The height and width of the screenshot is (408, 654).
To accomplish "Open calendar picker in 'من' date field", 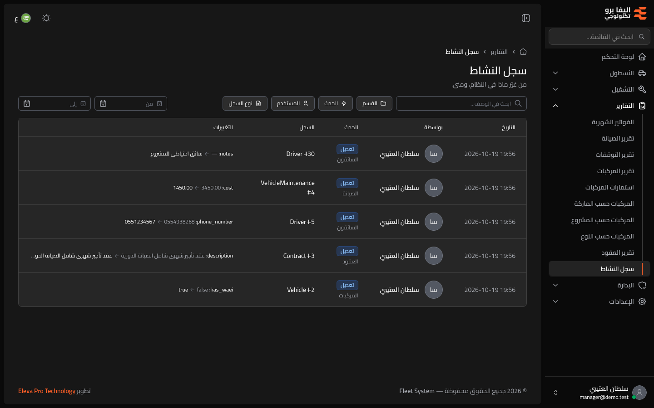I will tap(103, 103).
